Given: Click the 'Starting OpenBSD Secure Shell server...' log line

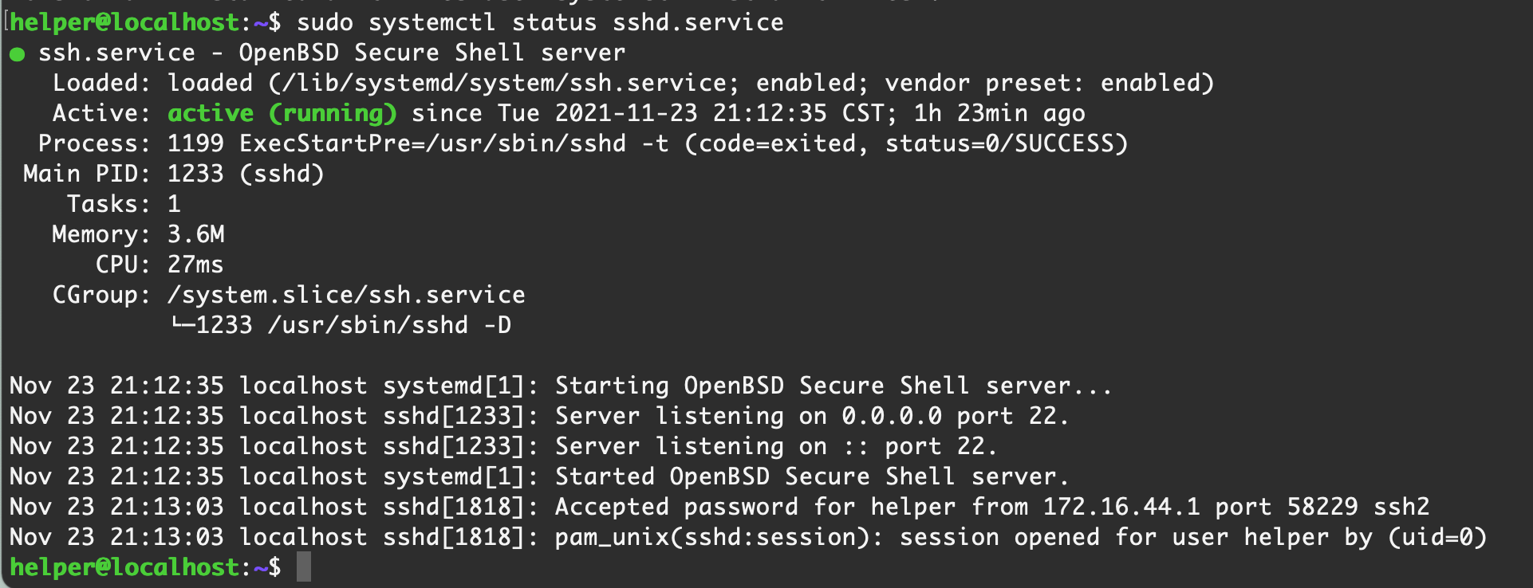Looking at the screenshot, I should (x=833, y=386).
